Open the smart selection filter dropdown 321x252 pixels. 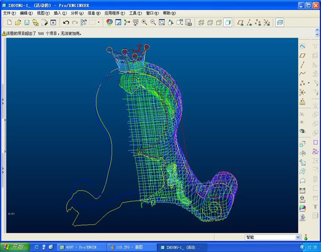point(298,237)
